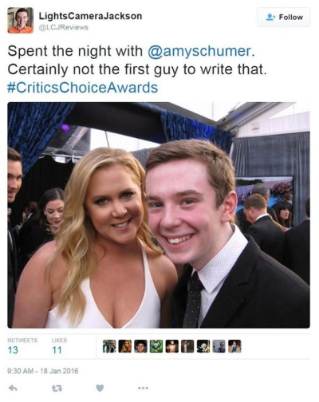Screen dimensions: 319x402
Task: Click the LightsCameraJackson profile avatar
Action: tap(21, 20)
